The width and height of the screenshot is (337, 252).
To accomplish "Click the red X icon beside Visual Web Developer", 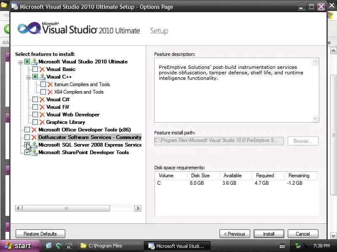I will (x=42, y=115).
